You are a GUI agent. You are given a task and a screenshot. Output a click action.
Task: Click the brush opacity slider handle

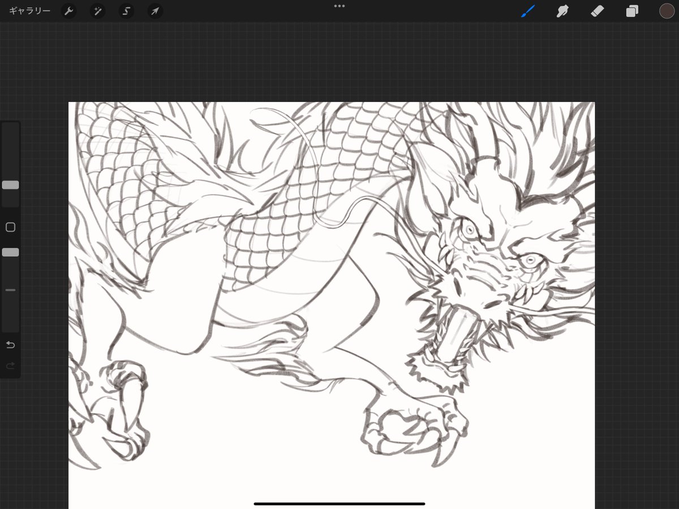[x=10, y=252]
